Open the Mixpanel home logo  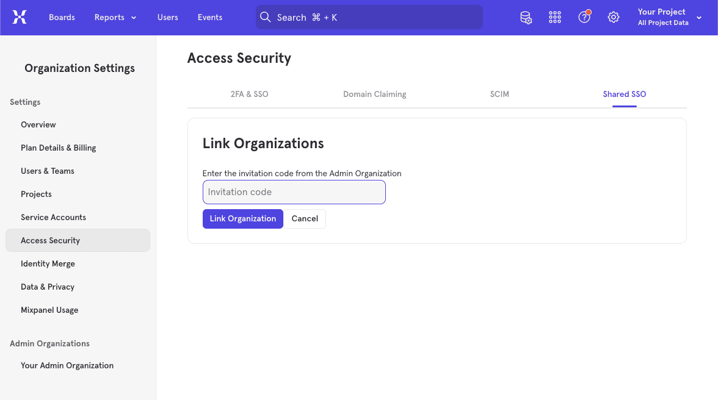coord(20,17)
